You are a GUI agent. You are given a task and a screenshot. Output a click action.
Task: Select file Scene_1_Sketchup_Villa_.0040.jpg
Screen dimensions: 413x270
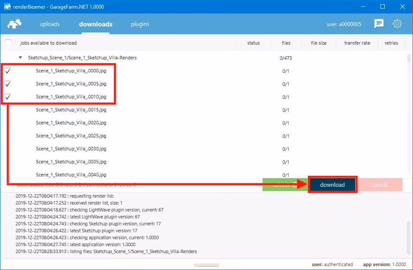pos(71,175)
